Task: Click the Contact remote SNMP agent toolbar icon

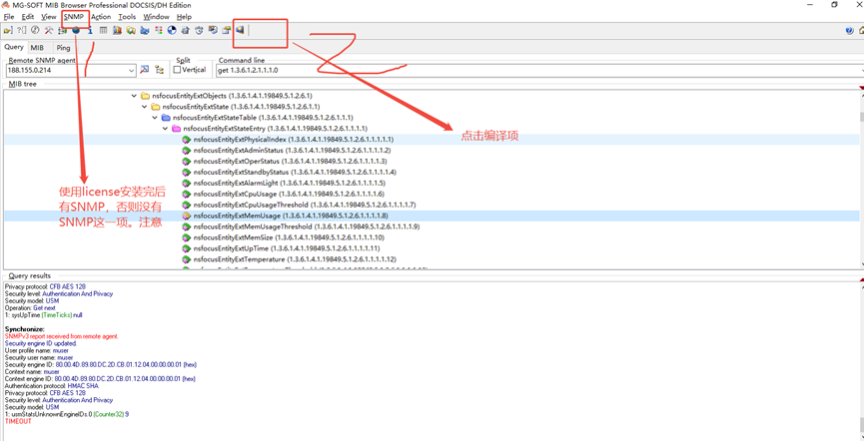Action: (x=8, y=30)
